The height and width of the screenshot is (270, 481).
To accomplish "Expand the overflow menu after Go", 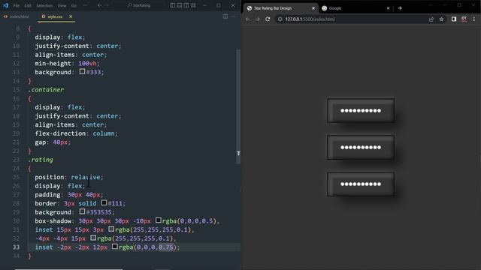I will click(85, 5).
